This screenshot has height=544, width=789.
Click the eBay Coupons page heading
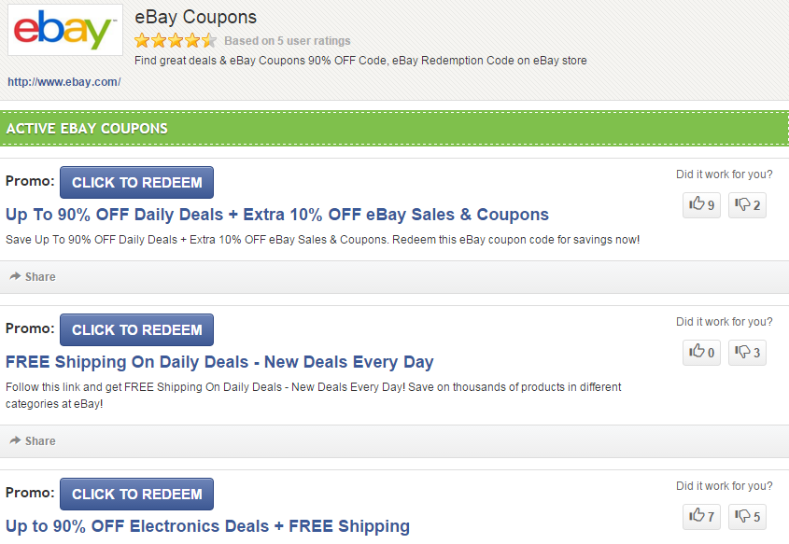[196, 17]
